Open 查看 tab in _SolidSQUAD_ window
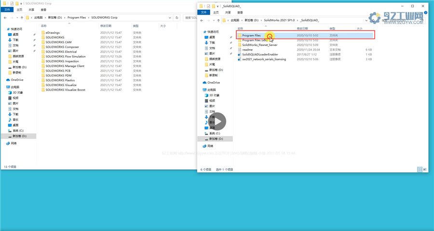434x231 pixels. [240, 13]
